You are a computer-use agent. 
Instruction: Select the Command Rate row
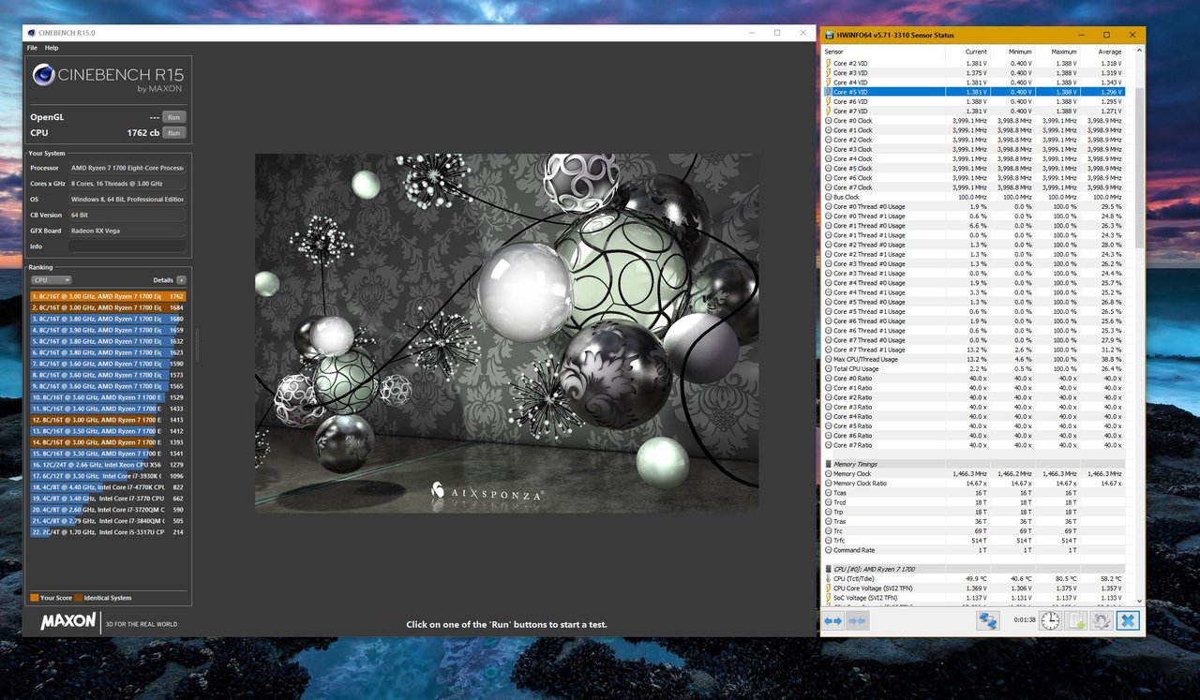pos(975,550)
